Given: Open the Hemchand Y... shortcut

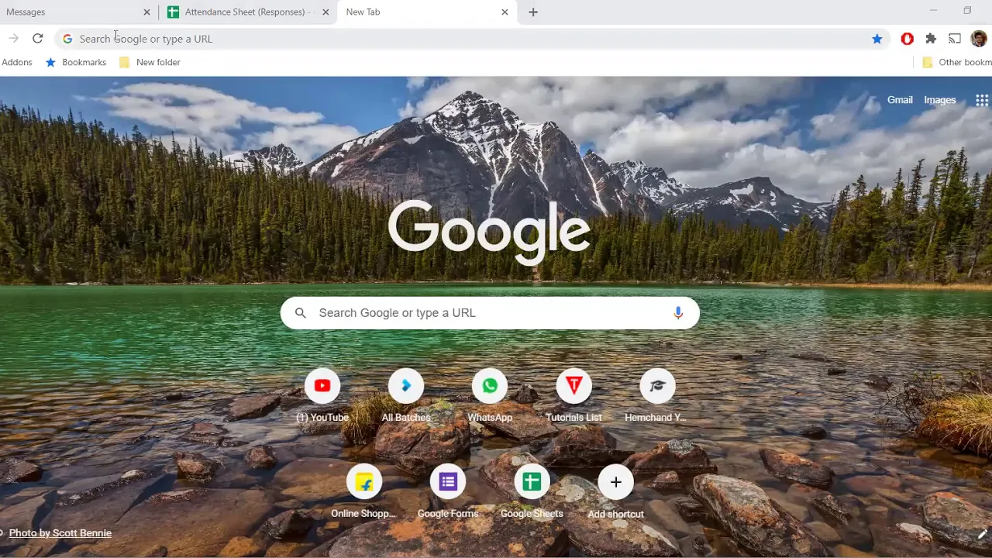Looking at the screenshot, I should (x=657, y=386).
